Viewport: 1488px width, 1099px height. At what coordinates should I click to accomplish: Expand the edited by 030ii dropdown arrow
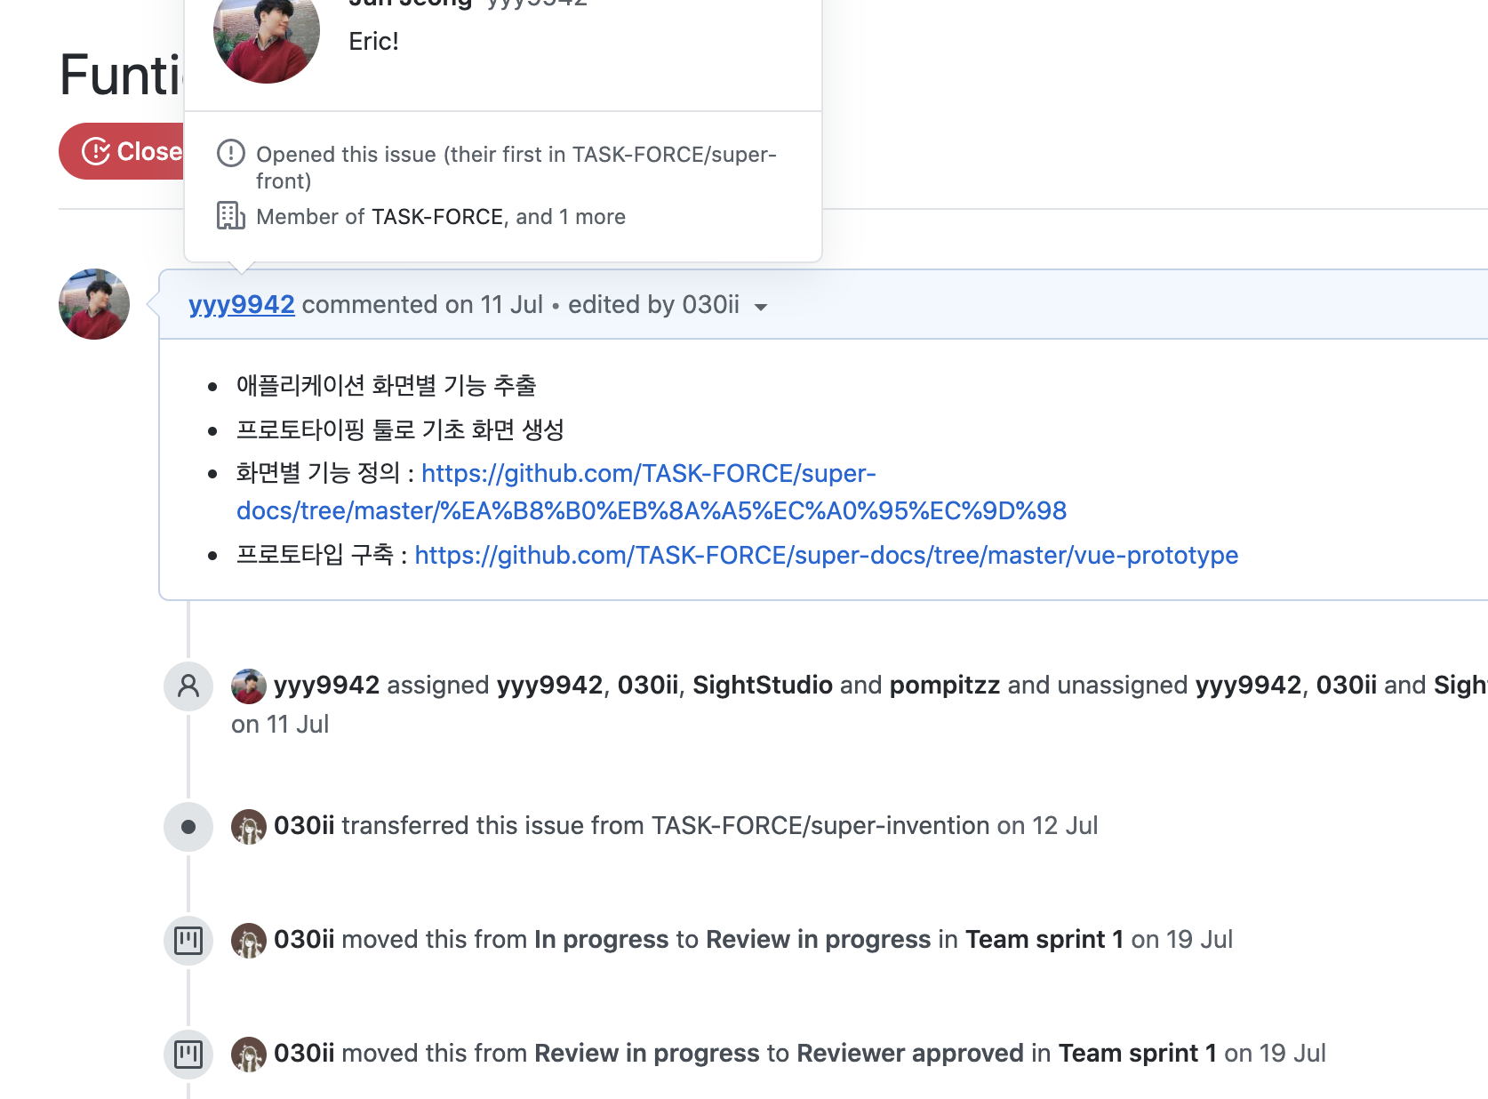click(x=760, y=307)
